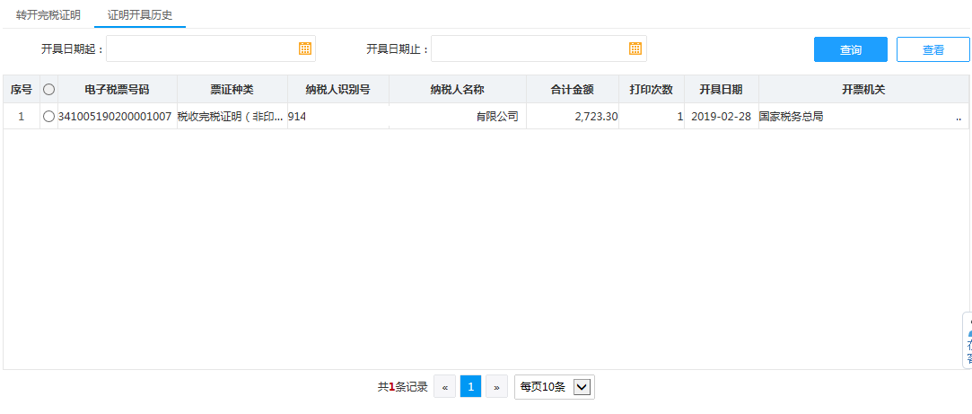Screen dimensions: 972x414
Task: Click the 合计金额 column header
Action: tap(572, 90)
